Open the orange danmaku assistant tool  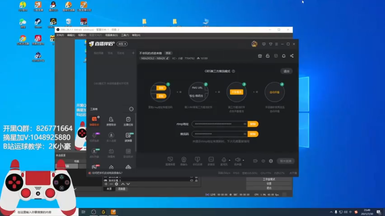(94, 121)
